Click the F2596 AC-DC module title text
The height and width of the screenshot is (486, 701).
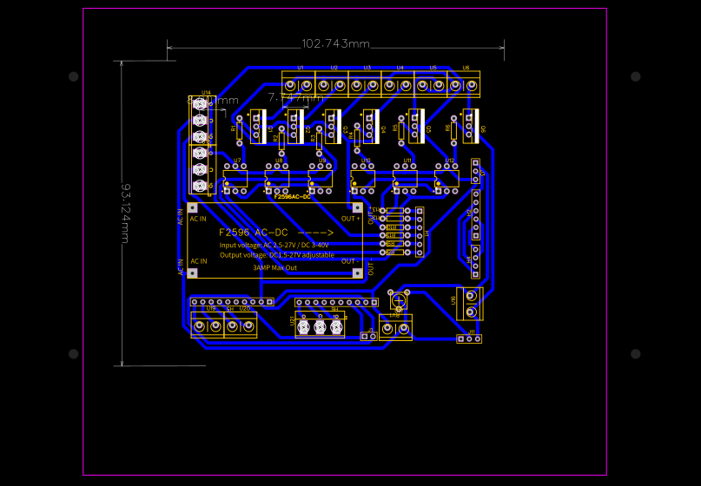276,233
